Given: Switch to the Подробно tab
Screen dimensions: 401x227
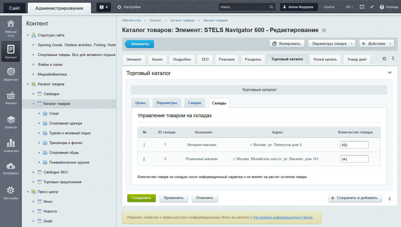Looking at the screenshot, I should [x=182, y=59].
